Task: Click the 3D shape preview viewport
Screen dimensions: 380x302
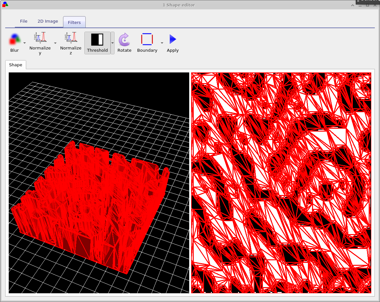Action: click(x=99, y=183)
